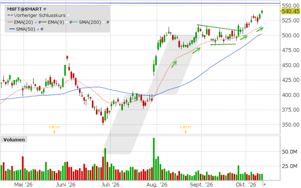Click the 540.45 current price tag
The image size is (301, 188).
290,12
